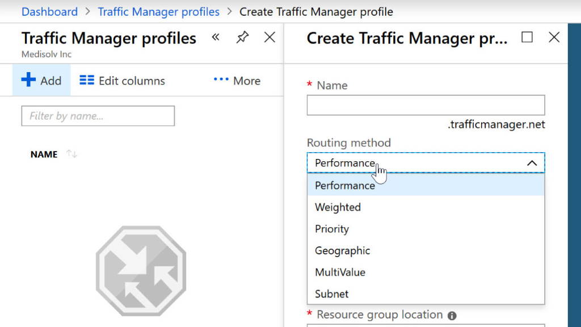Image resolution: width=581 pixels, height=327 pixels.
Task: Collapse the Routing method dropdown chevron
Action: (532, 162)
